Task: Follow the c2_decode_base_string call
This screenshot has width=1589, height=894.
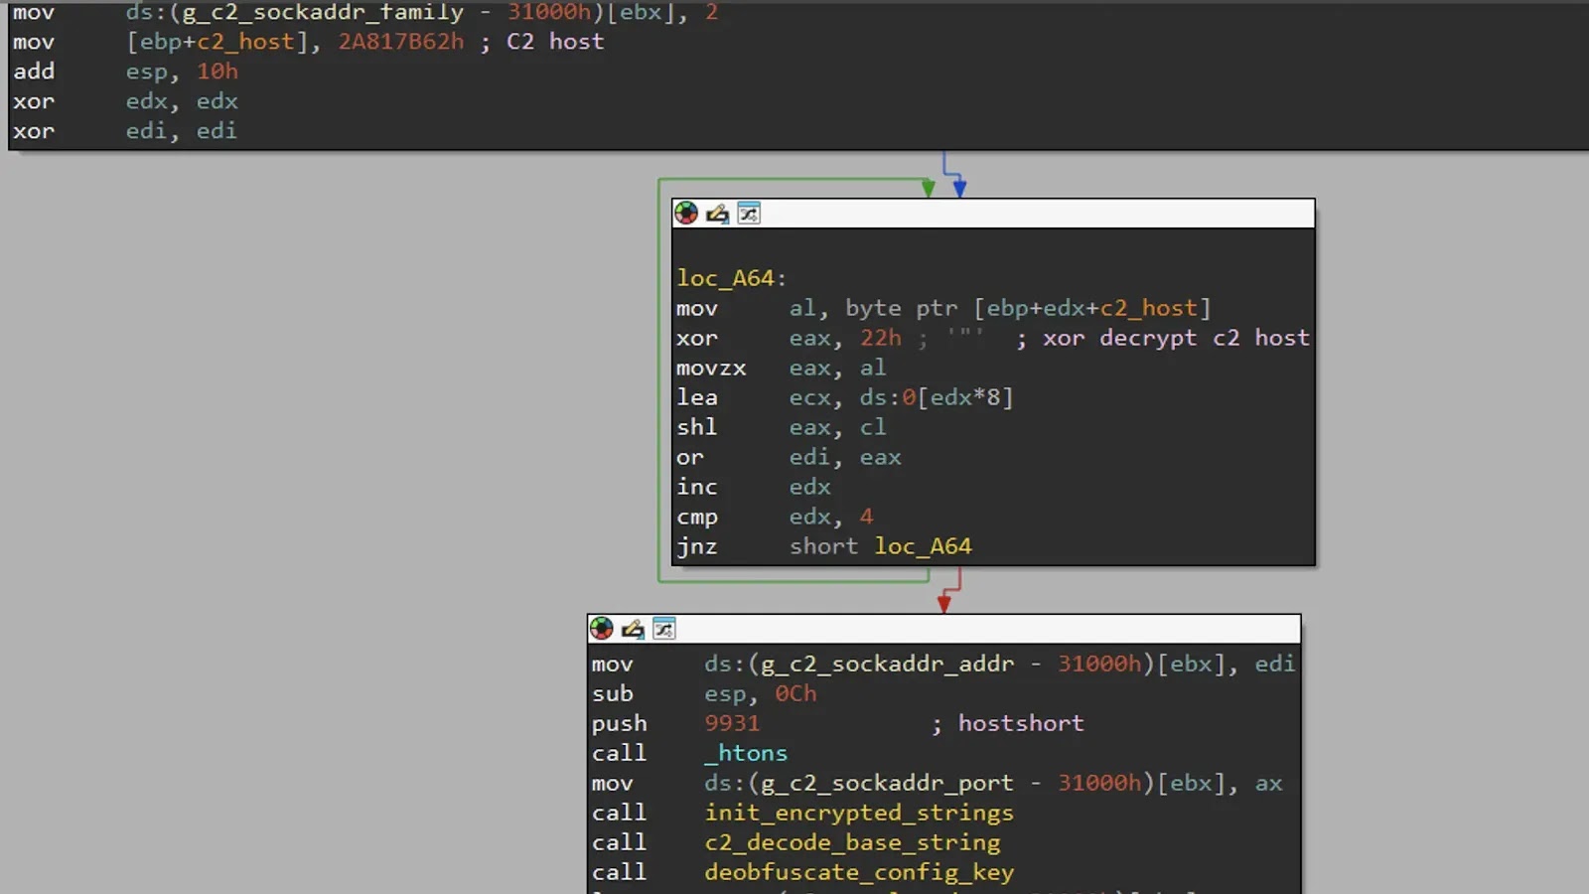Action: pos(852,842)
